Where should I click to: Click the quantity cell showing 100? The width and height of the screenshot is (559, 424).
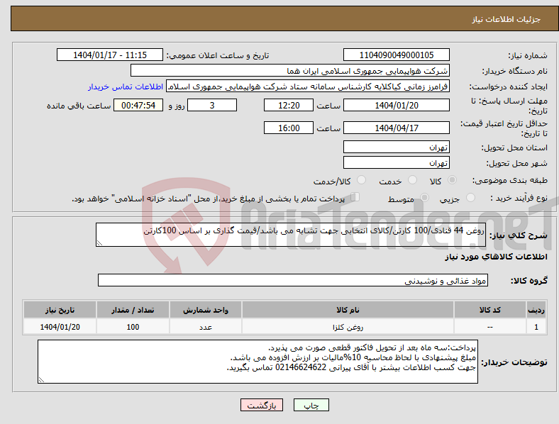133,327
